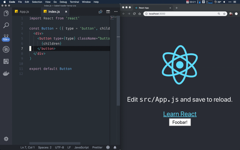Click the site info icon in address bar
The height and width of the screenshot is (150, 240).
tap(146, 14)
